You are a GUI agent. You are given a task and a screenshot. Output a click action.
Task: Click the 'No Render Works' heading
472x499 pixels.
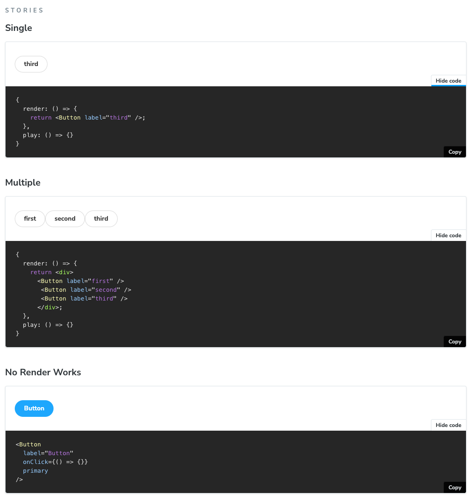(x=43, y=372)
